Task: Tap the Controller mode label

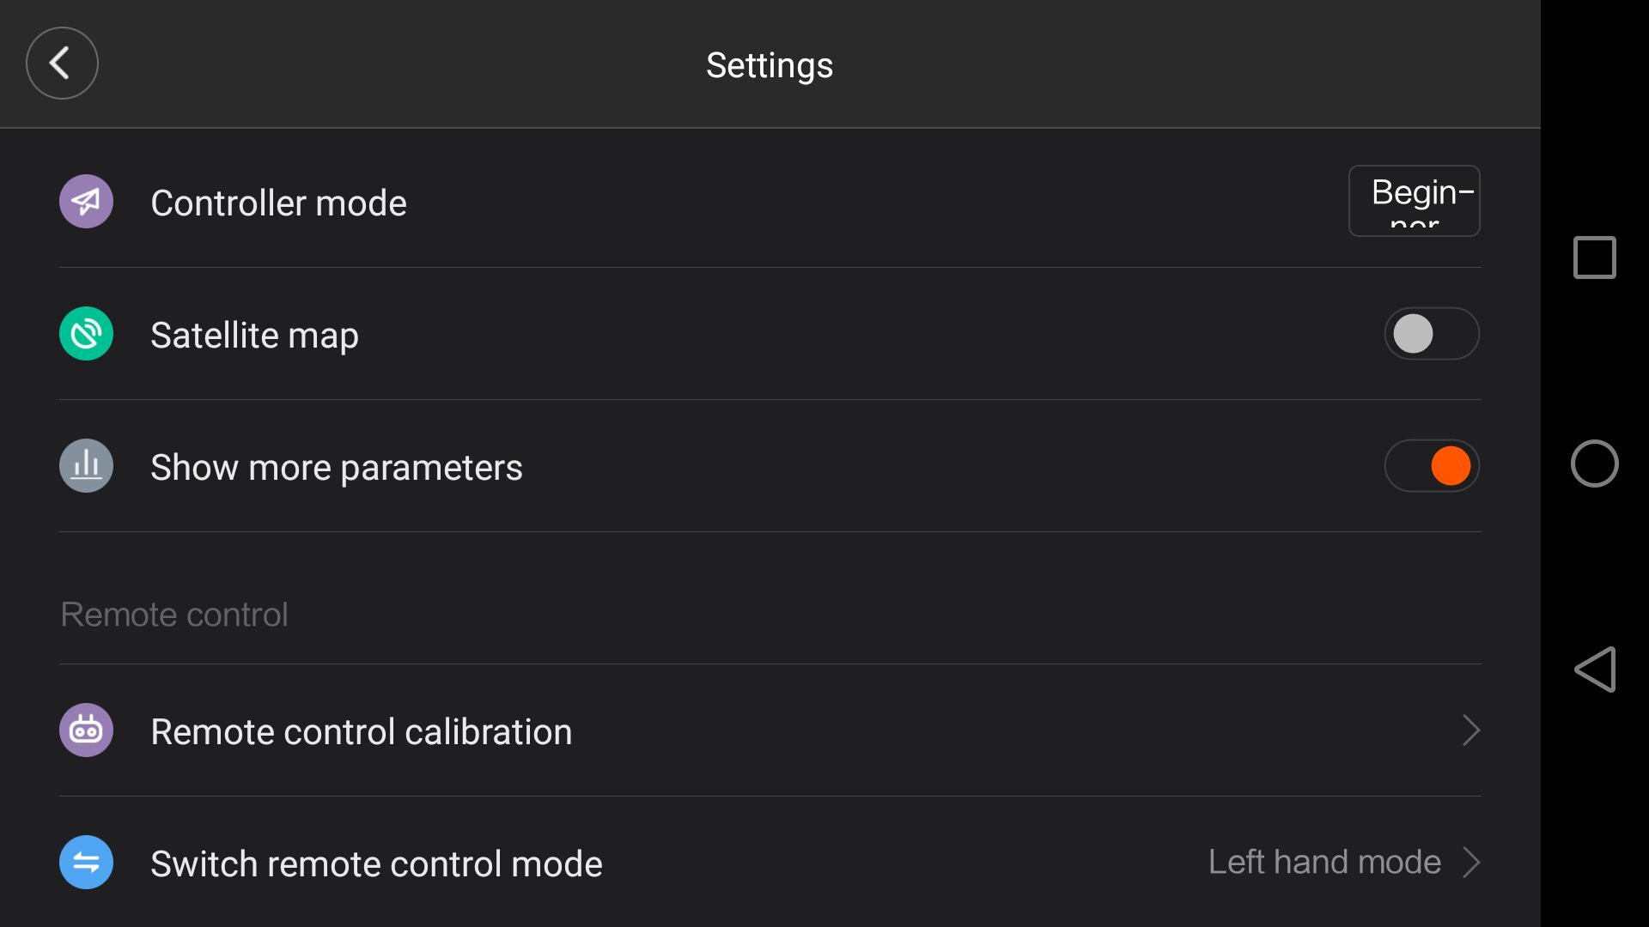Action: (x=278, y=203)
